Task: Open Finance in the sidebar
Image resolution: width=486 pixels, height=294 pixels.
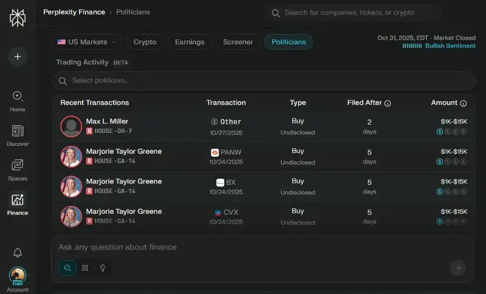Action: tap(18, 204)
